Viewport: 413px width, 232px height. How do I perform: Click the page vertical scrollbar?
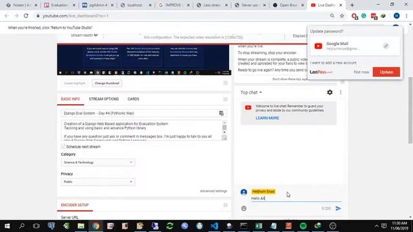[410, 110]
